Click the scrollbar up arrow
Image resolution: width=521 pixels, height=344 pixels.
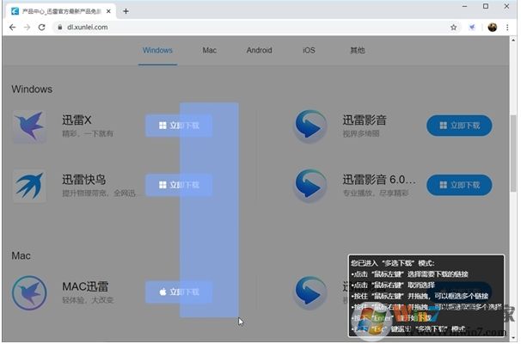pos(513,40)
